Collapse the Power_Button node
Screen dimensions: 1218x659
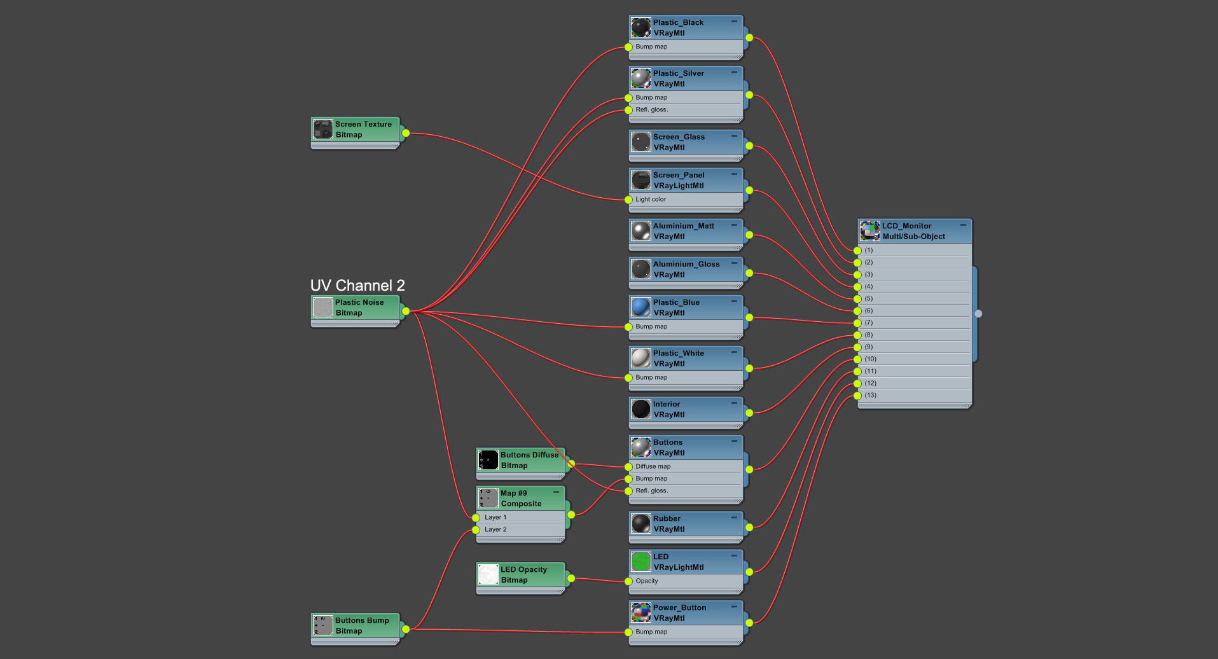(734, 607)
